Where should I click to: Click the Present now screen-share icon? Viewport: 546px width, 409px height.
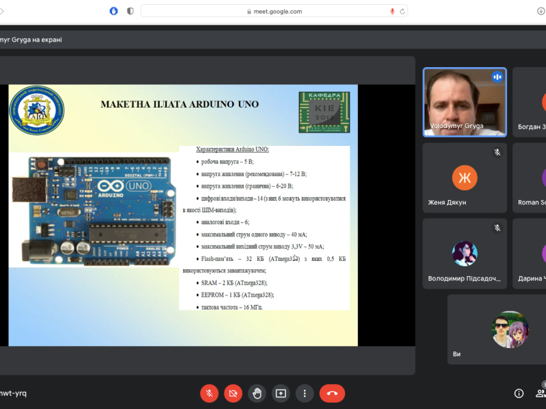pyautogui.click(x=281, y=393)
